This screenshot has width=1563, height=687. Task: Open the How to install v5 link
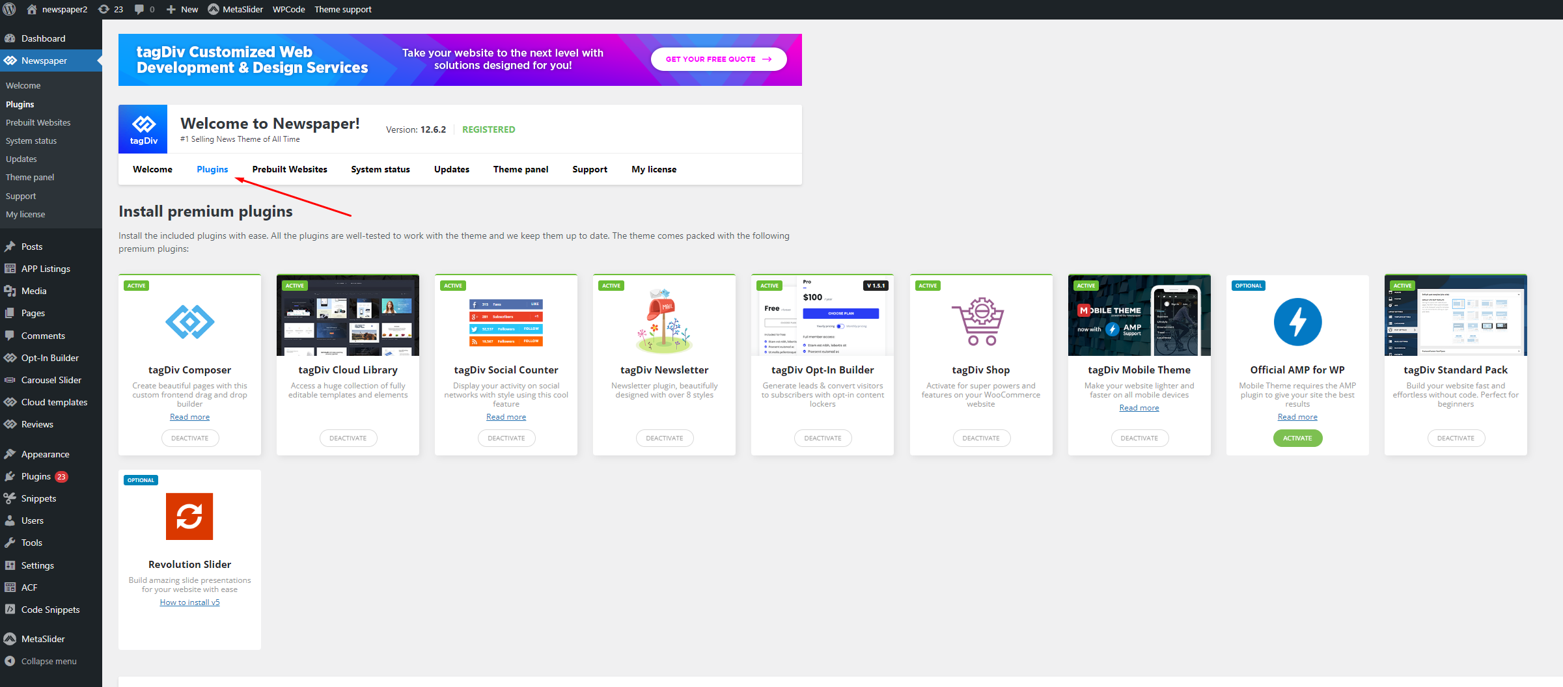pyautogui.click(x=189, y=602)
